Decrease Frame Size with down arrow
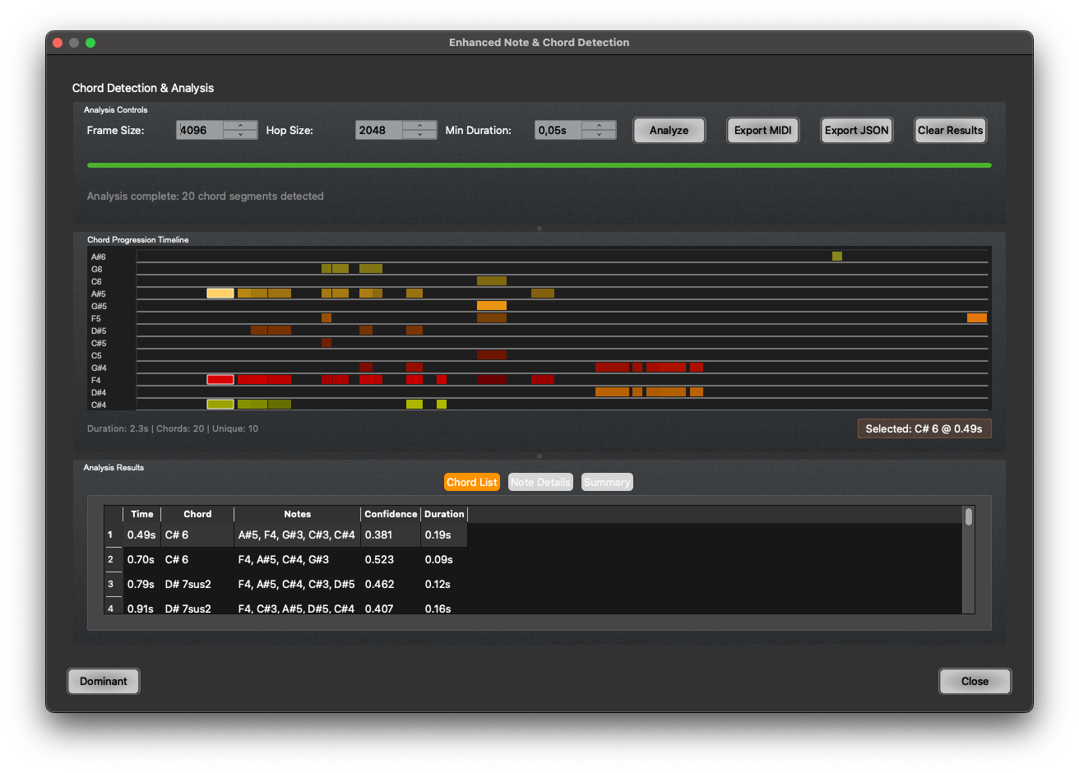The height and width of the screenshot is (773, 1079). click(240, 135)
